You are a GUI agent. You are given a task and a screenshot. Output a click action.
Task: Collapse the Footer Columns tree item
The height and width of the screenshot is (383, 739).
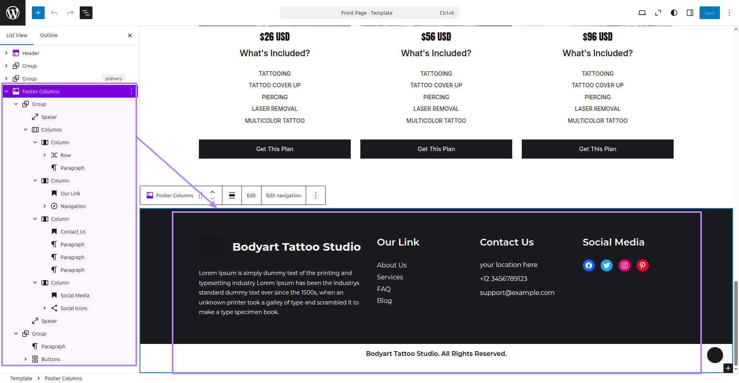6,91
